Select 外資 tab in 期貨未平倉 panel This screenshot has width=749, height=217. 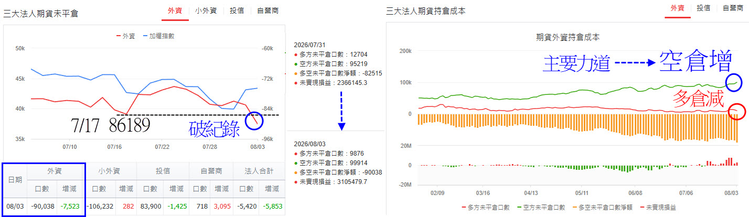[175, 10]
